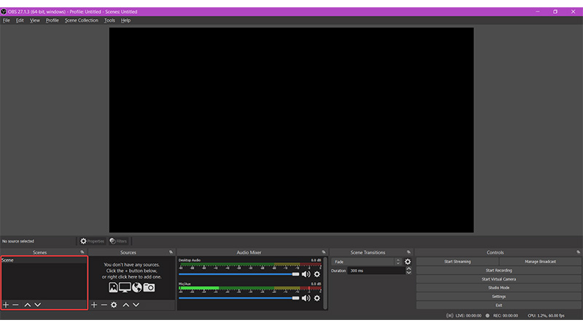This screenshot has width=583, height=328.
Task: Click the Audio Mixer vertical scrollbar
Action: (325, 283)
